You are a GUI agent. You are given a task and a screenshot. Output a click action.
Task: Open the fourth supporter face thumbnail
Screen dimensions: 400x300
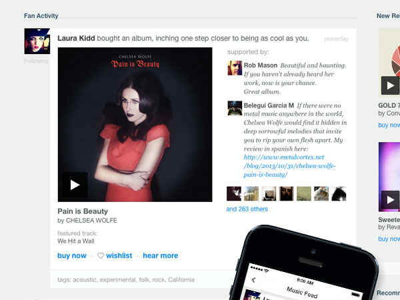tap(286, 193)
